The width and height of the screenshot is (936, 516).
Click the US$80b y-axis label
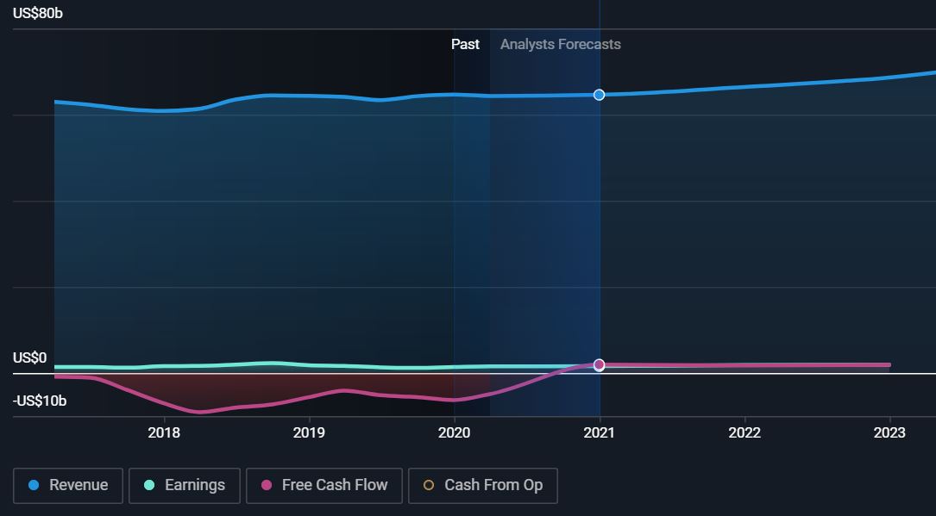tap(38, 14)
